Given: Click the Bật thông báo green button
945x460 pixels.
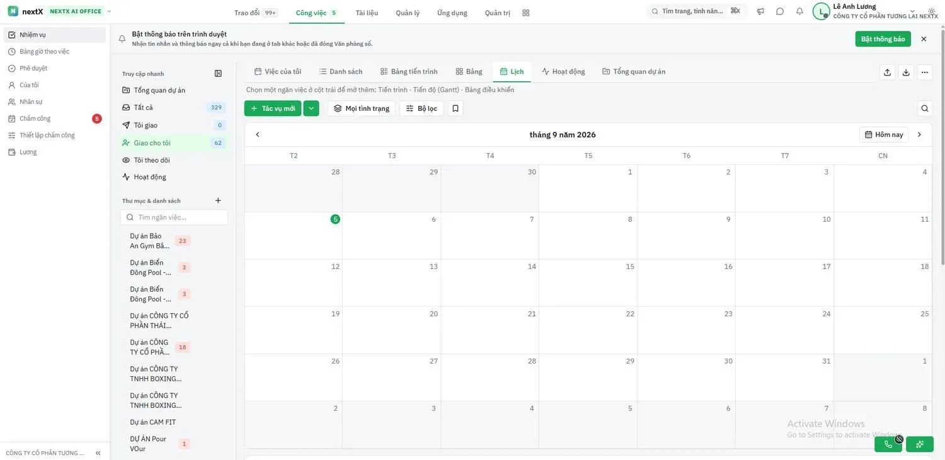Looking at the screenshot, I should pos(883,39).
